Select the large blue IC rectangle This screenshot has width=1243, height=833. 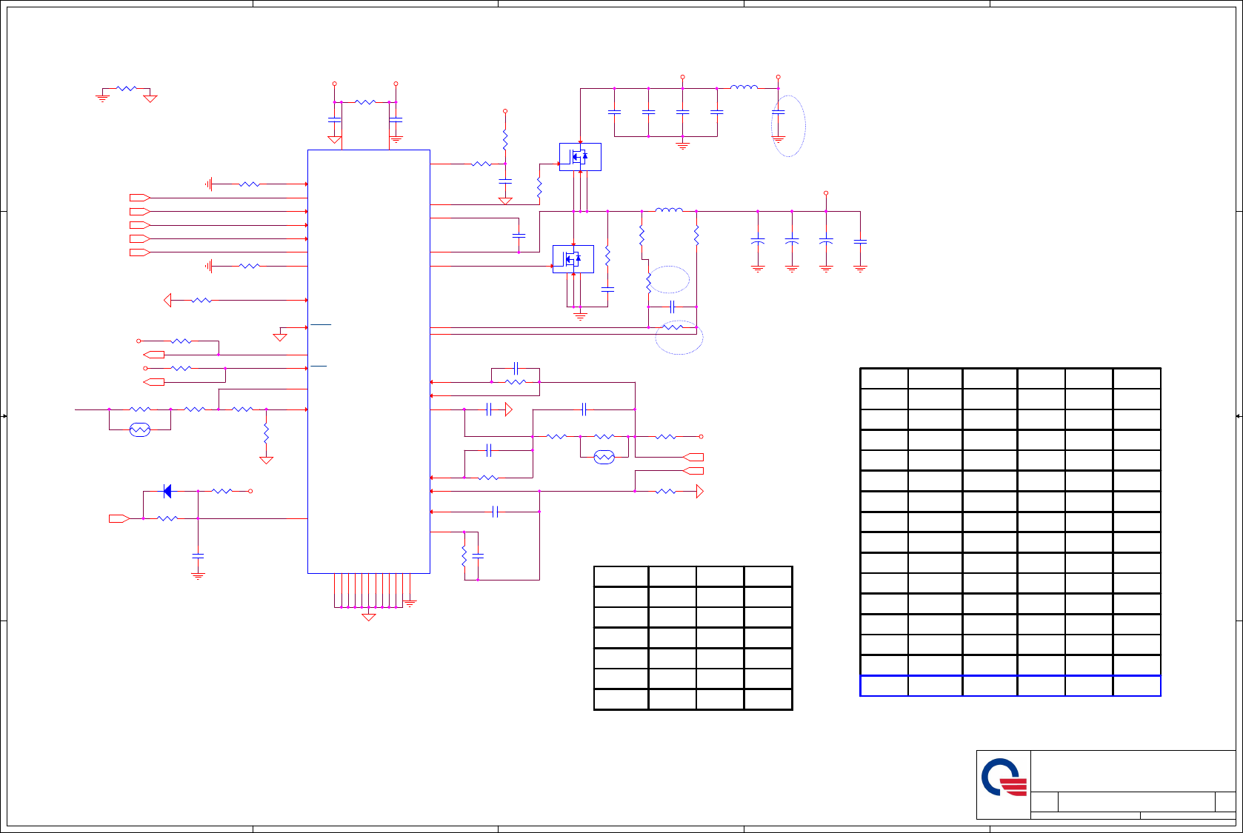[x=369, y=361]
